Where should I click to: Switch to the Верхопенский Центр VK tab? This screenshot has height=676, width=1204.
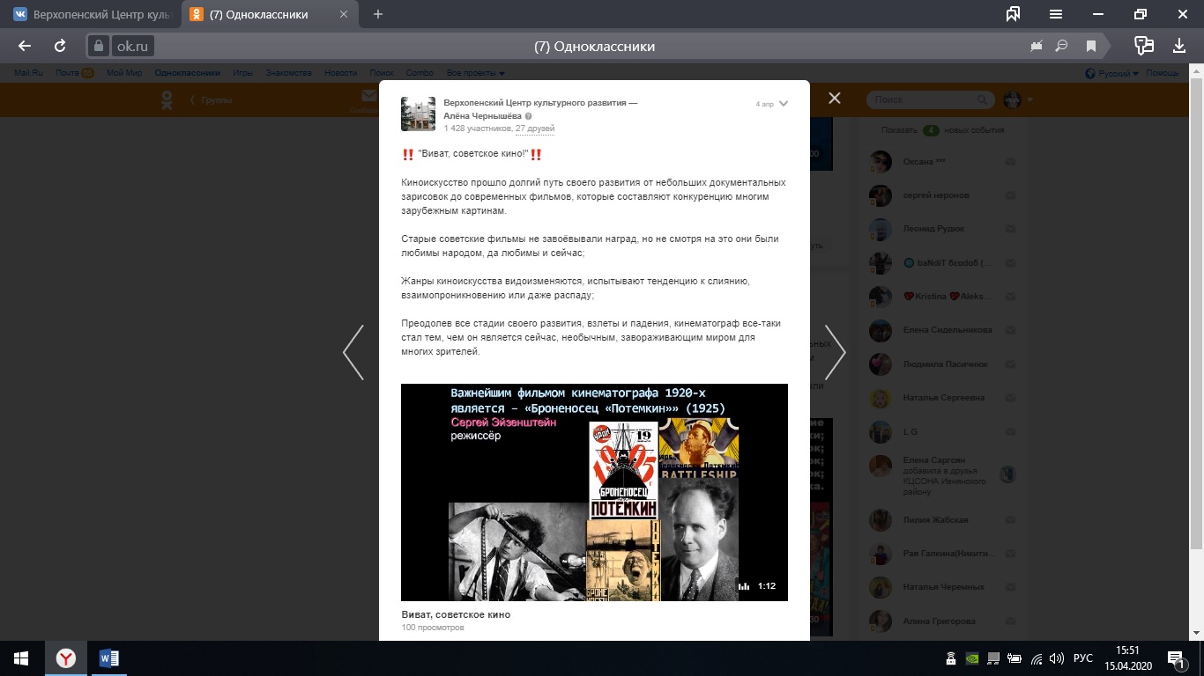pyautogui.click(x=93, y=14)
